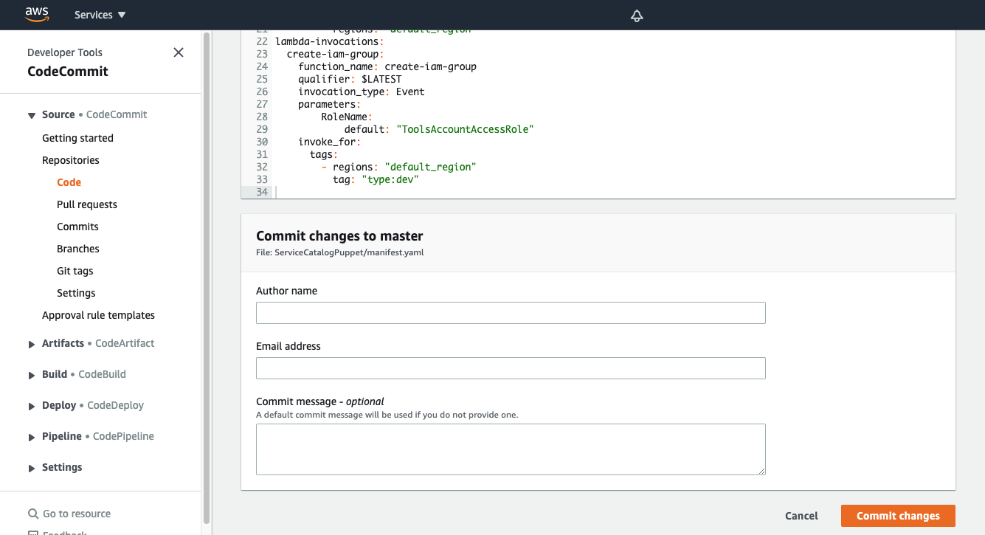The height and width of the screenshot is (535, 985).
Task: Open the notifications bell
Action: click(637, 15)
